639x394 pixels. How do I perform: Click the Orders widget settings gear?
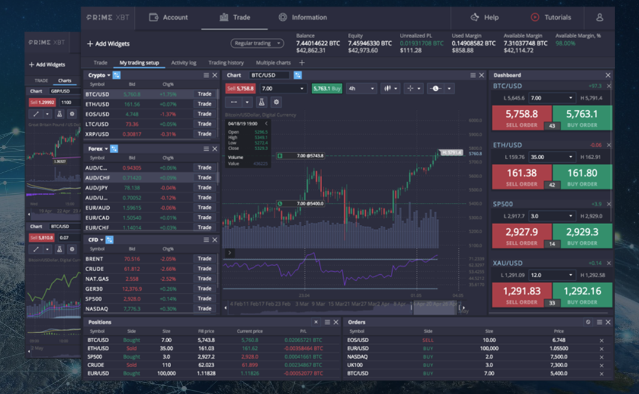pyautogui.click(x=588, y=322)
